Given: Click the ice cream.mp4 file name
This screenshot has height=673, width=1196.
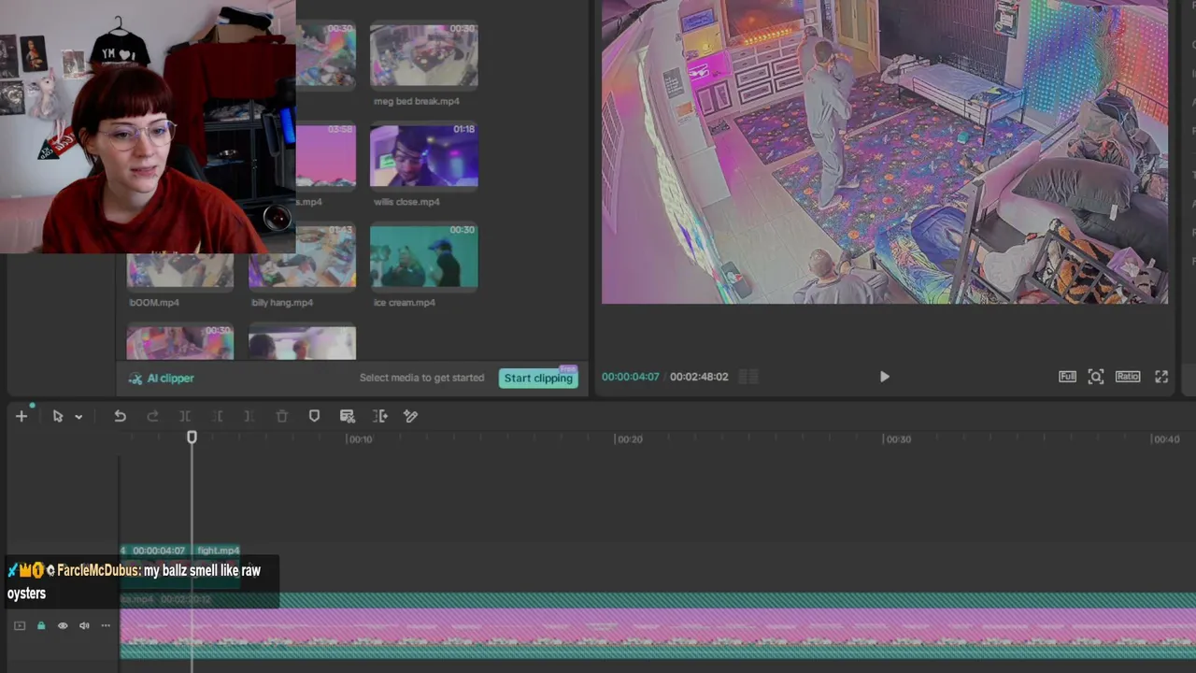Looking at the screenshot, I should click(405, 303).
